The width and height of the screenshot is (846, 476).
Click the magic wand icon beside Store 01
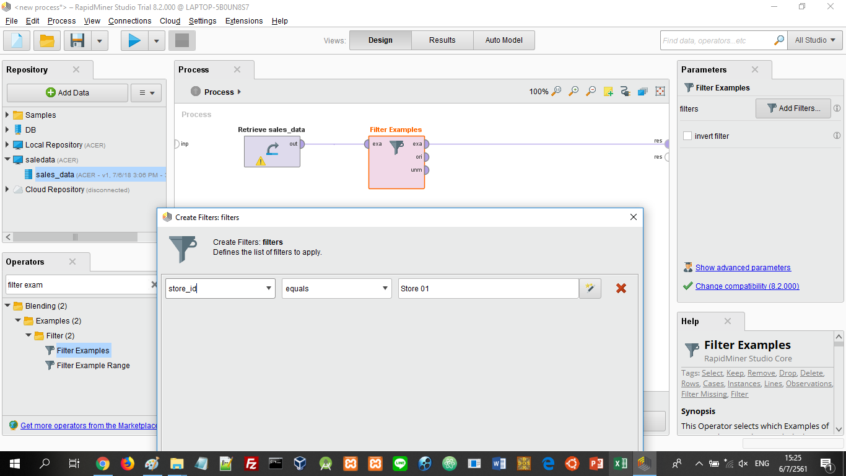point(590,288)
